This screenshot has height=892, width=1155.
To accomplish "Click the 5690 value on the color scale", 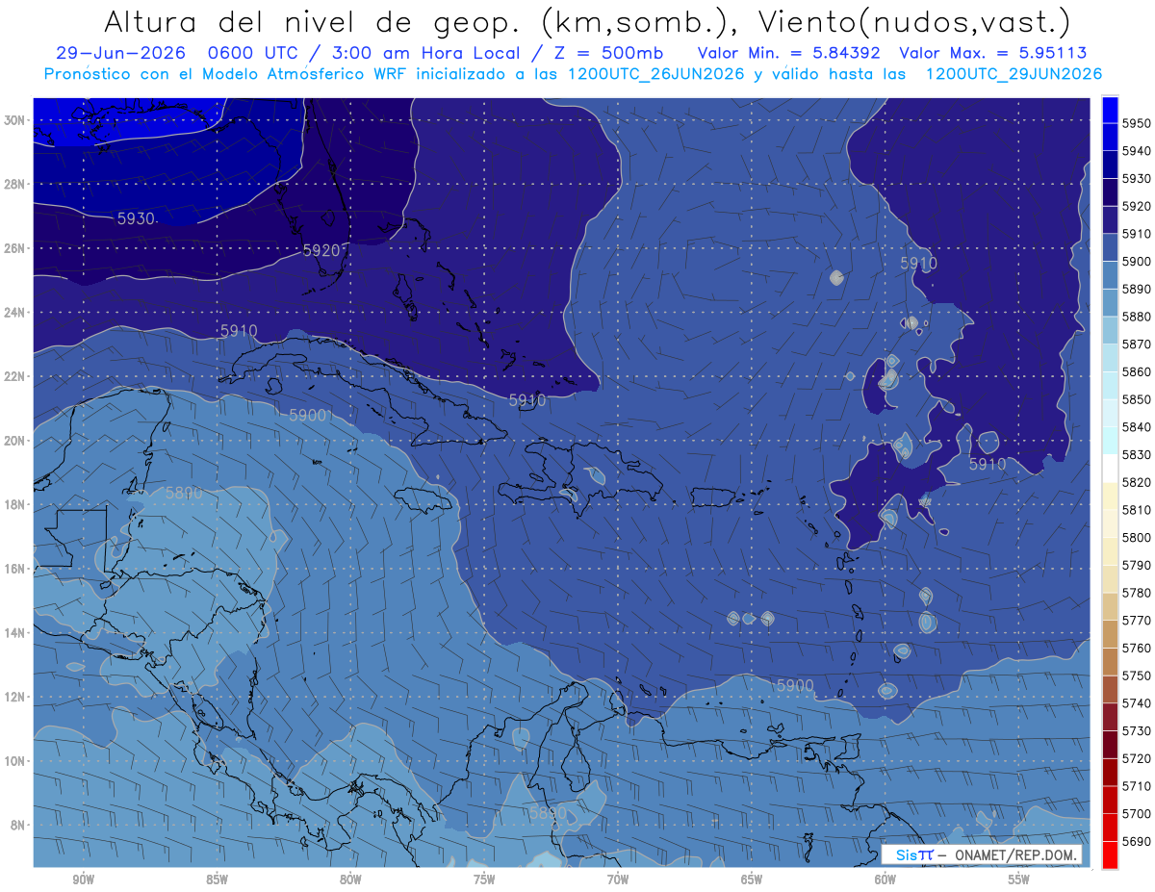I will 1137,841.
